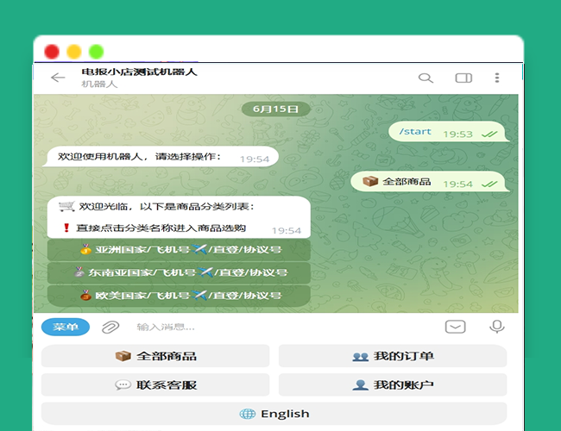The width and height of the screenshot is (561, 431).
Task: Click the yellow minimize window button
Action: pyautogui.click(x=74, y=52)
